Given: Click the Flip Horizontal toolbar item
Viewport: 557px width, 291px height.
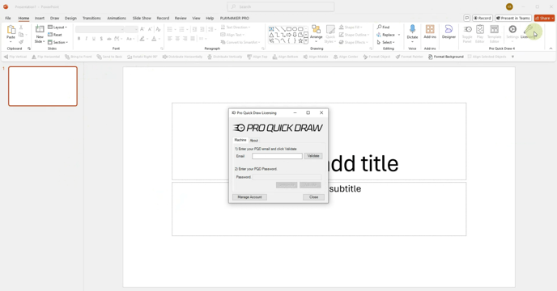Looking at the screenshot, I should (x=45, y=57).
